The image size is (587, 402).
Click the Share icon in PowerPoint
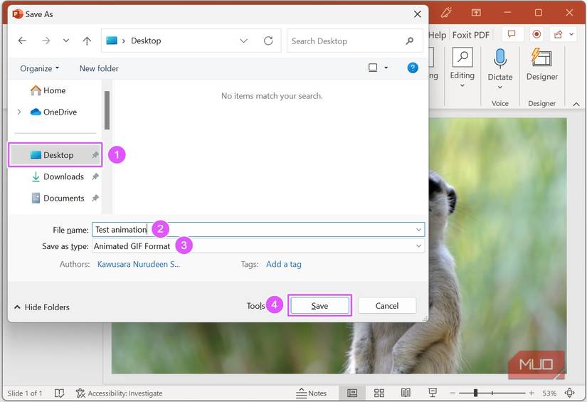pos(558,34)
